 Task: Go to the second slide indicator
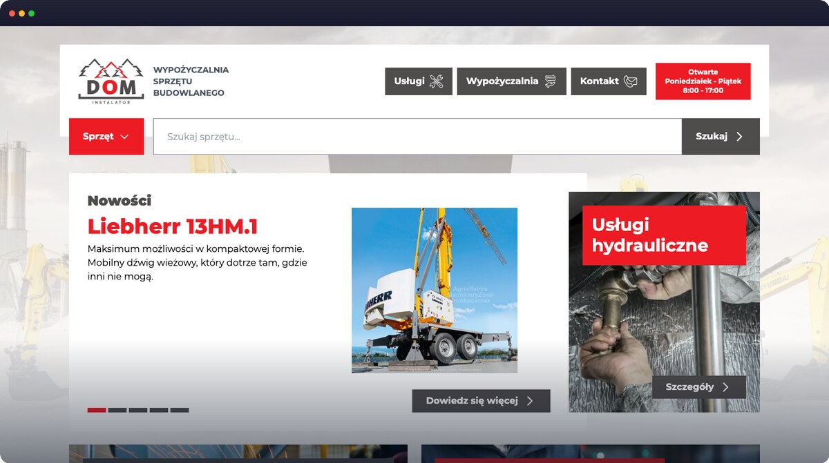pyautogui.click(x=117, y=410)
